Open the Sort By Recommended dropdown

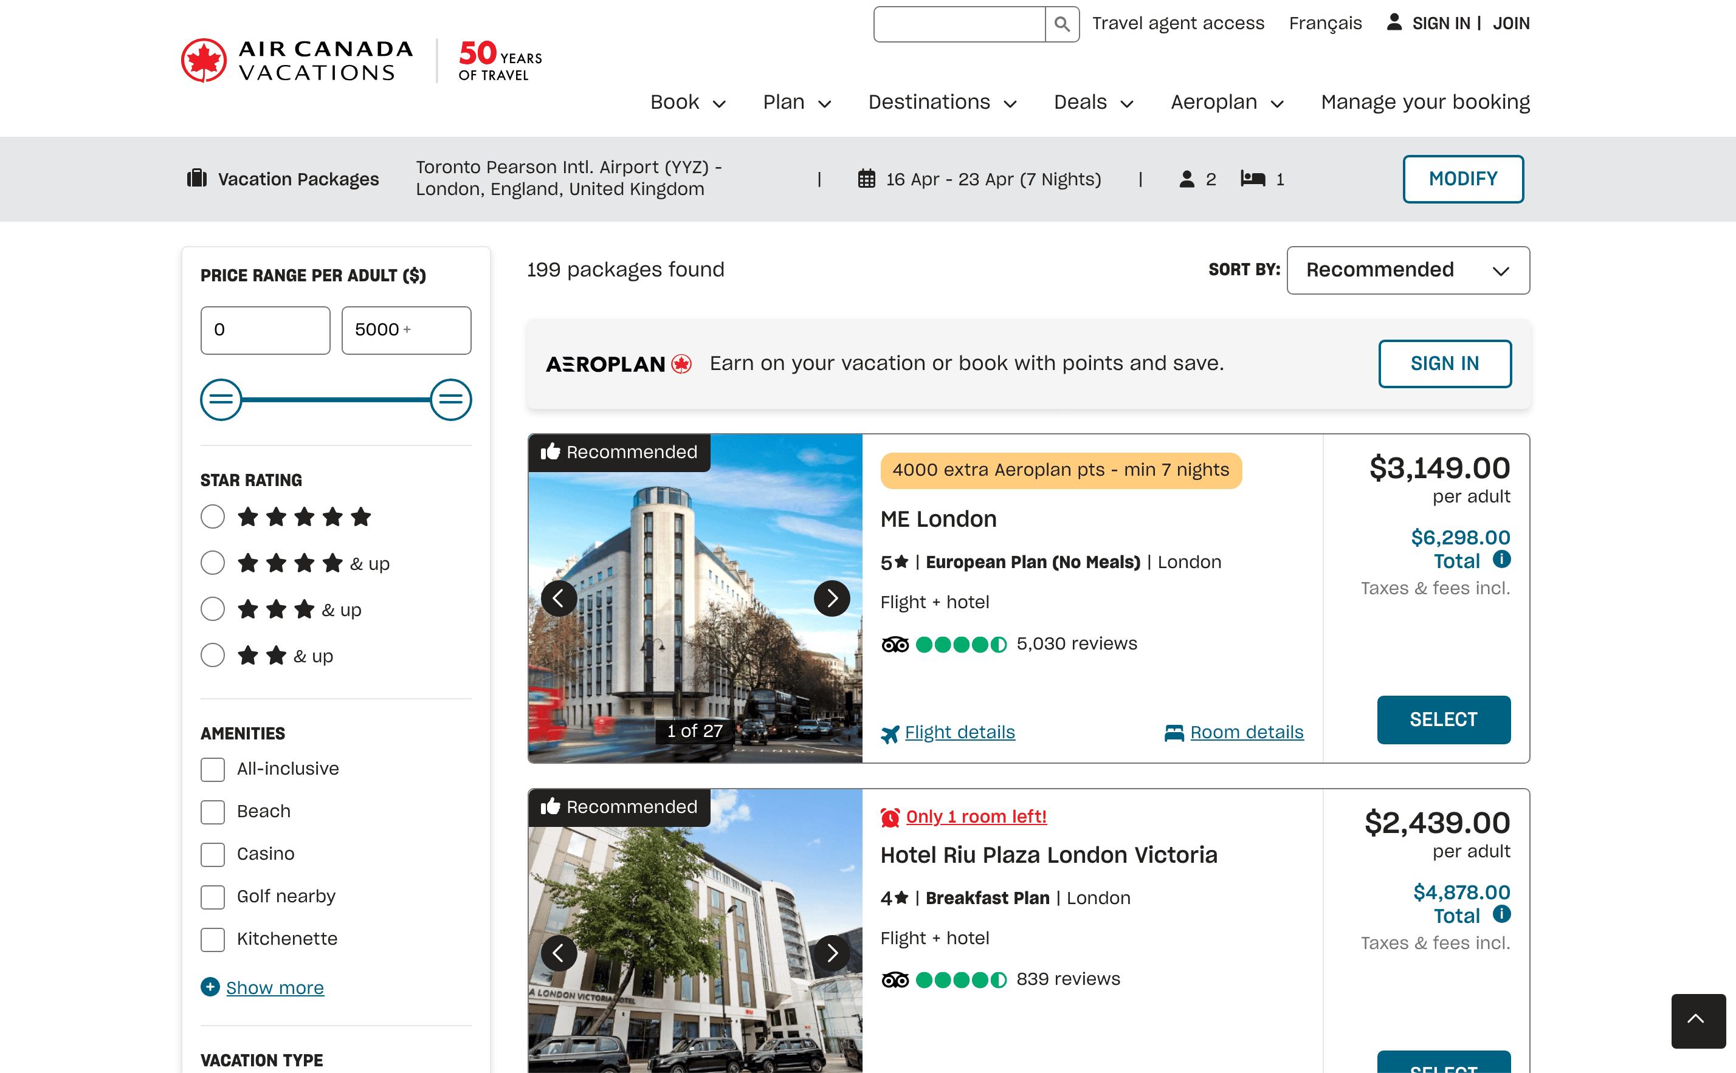coord(1407,270)
